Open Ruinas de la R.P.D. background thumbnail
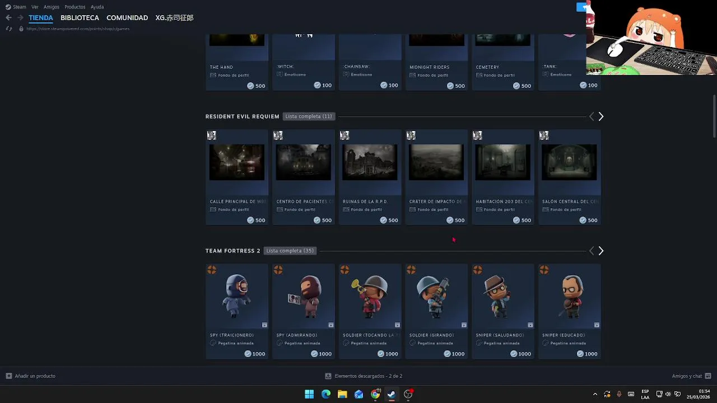 tap(370, 162)
